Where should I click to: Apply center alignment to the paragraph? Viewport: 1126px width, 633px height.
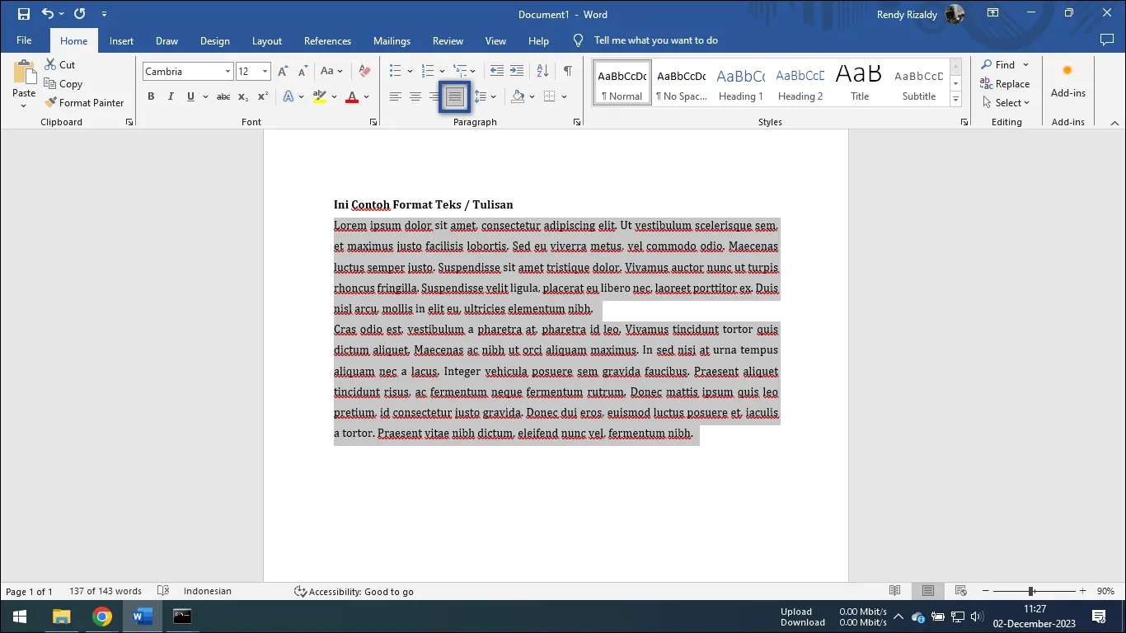click(x=415, y=96)
